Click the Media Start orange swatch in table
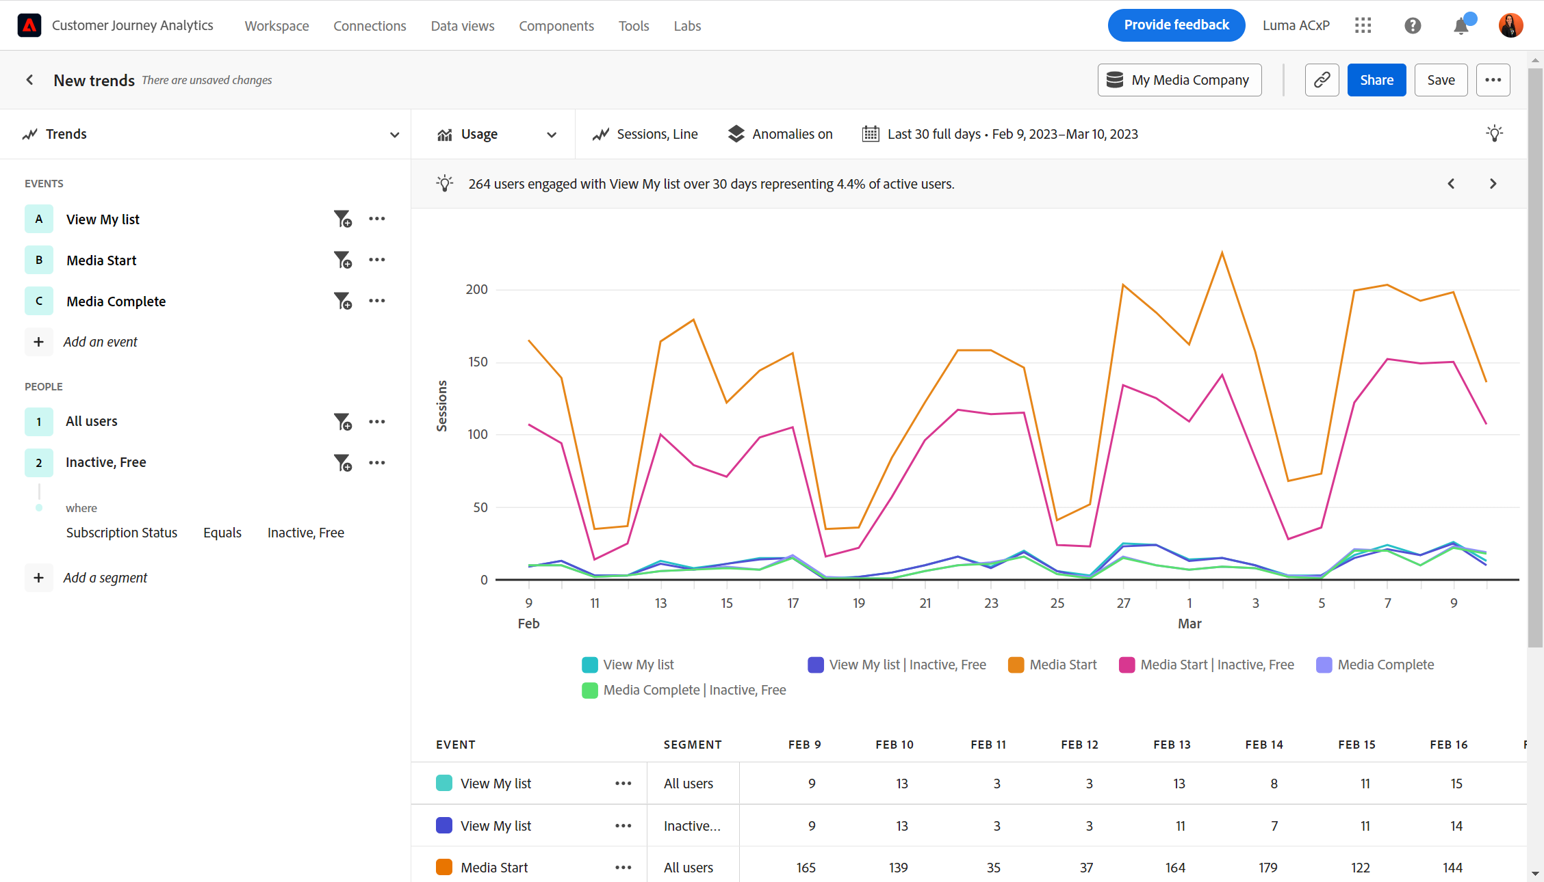This screenshot has height=882, width=1544. 444,867
